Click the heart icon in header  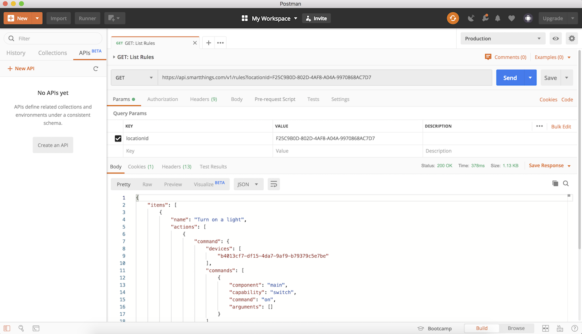tap(512, 18)
